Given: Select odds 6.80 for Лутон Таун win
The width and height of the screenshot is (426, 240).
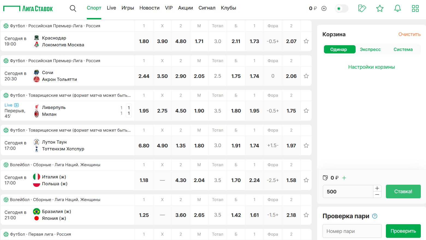Looking at the screenshot, I should click(144, 146).
